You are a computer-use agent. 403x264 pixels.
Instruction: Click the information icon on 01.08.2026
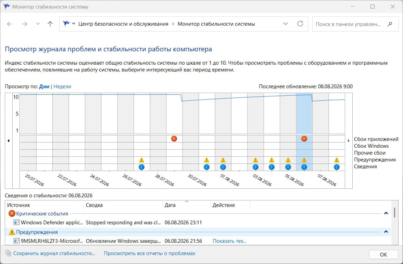tap(223, 167)
